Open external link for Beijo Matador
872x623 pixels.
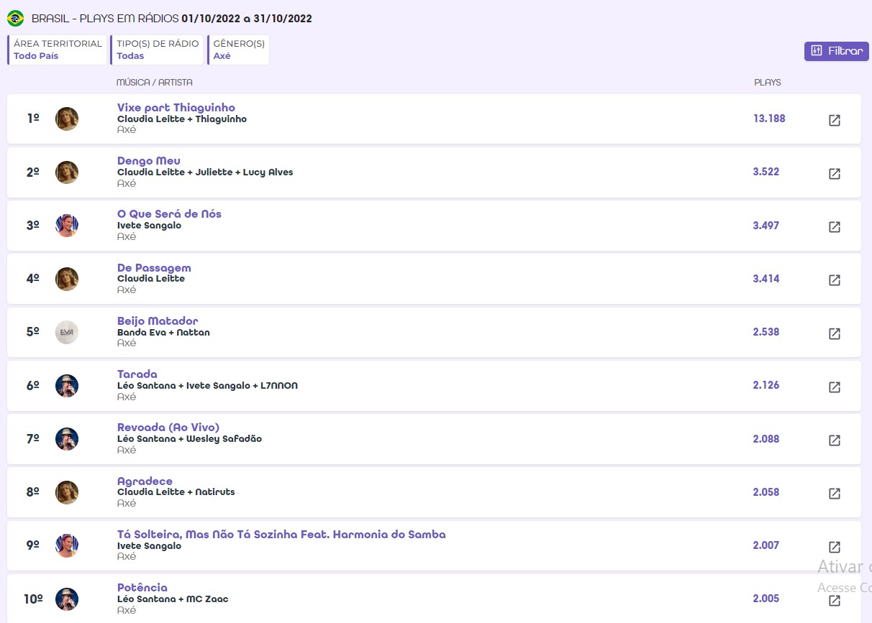[x=835, y=333]
